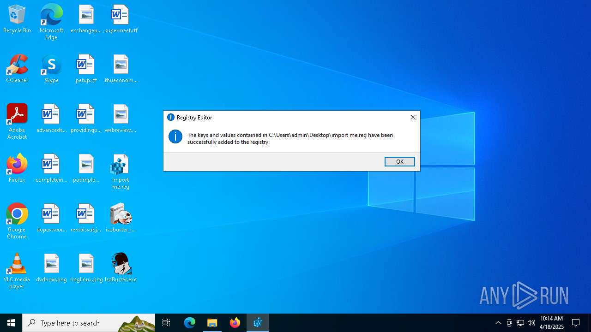
Task: Click OK in the Registry Editor dialog
Action: click(x=399, y=161)
